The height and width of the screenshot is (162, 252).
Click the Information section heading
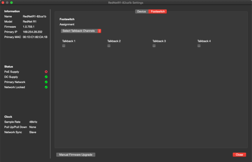(12, 11)
